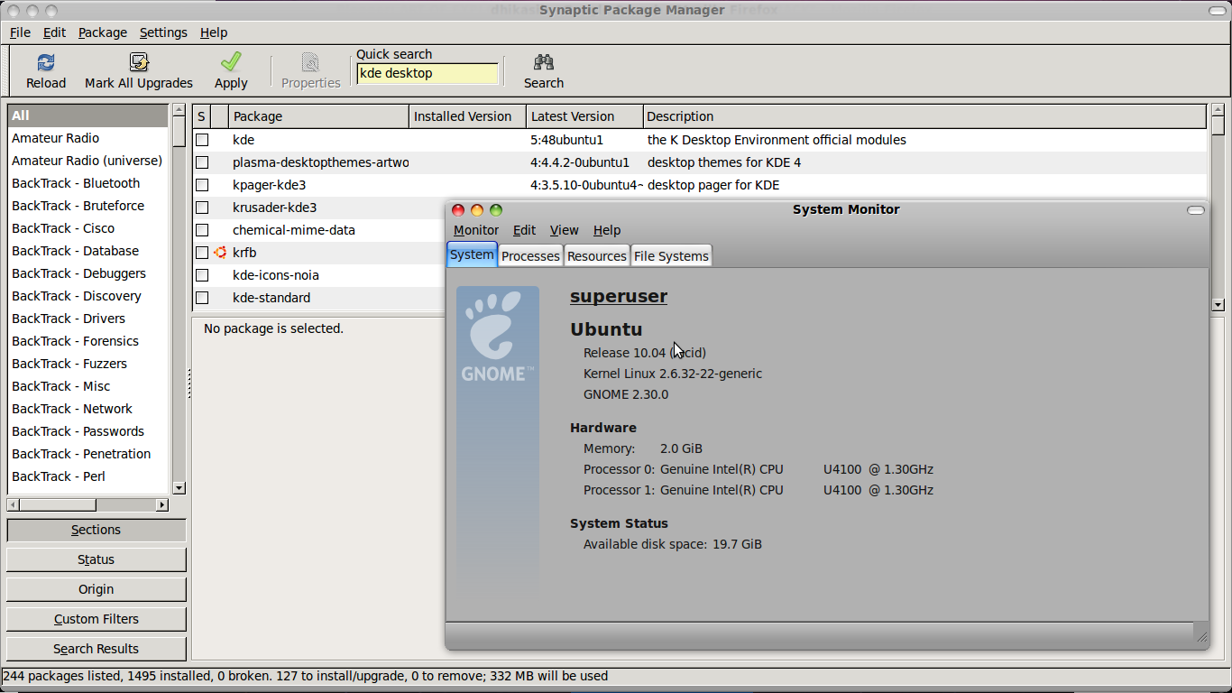Sort by the Package column header
Viewport: 1232px width, 693px height.
pyautogui.click(x=319, y=116)
